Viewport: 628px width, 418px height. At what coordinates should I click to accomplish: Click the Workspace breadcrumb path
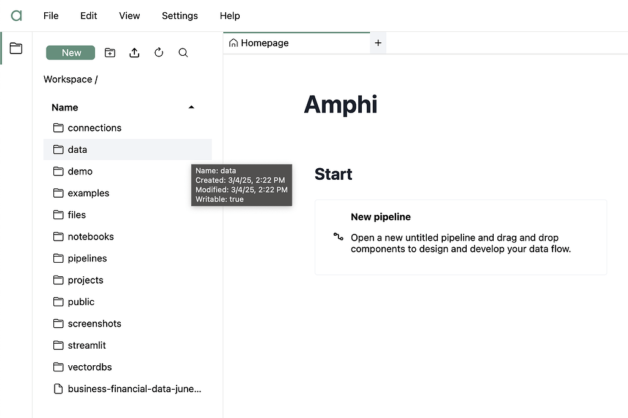click(69, 79)
